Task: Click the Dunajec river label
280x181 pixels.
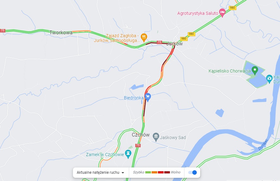Action: (x=263, y=144)
